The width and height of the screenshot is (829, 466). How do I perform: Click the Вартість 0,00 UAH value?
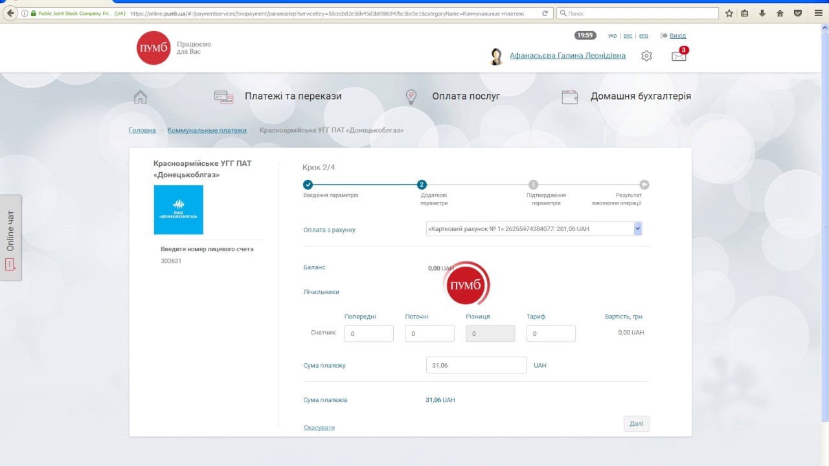pos(631,332)
